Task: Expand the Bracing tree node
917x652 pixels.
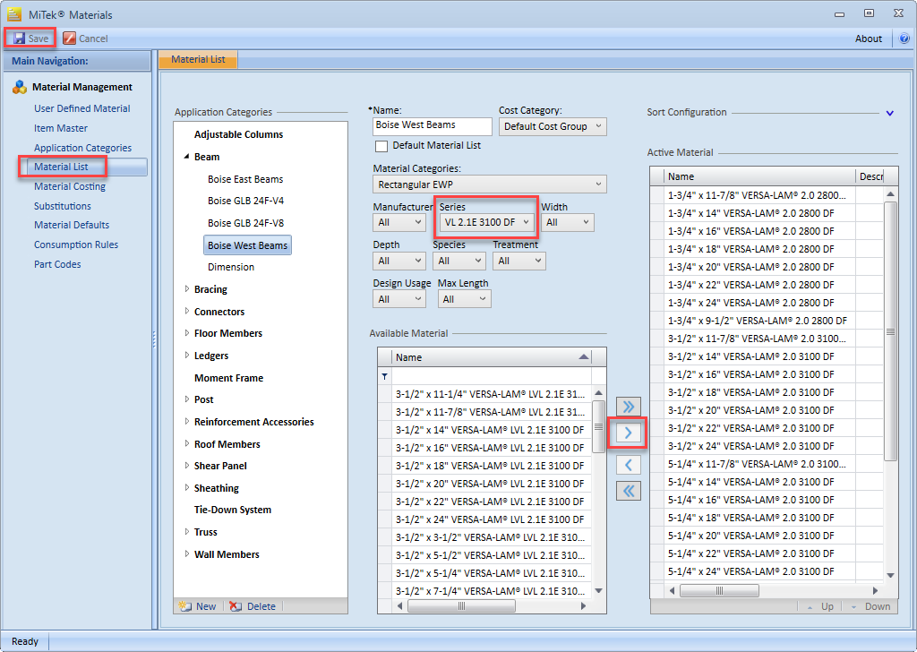Action: [x=186, y=289]
